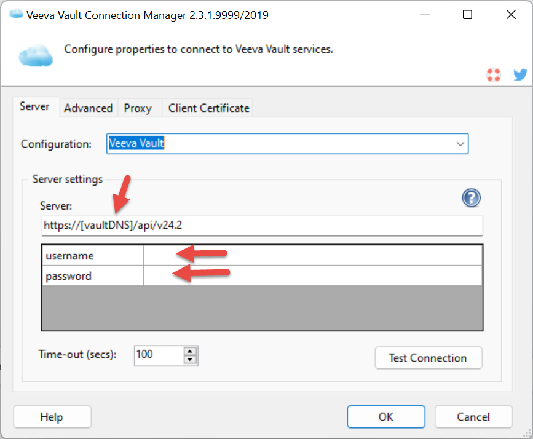Confirm settings with the OK button
The width and height of the screenshot is (533, 439).
point(386,416)
